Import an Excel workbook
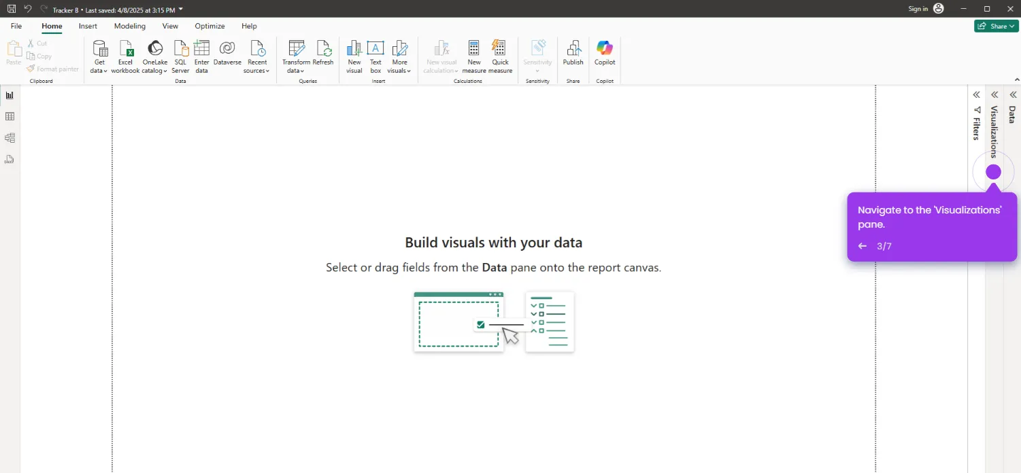1021x473 pixels. 126,57
